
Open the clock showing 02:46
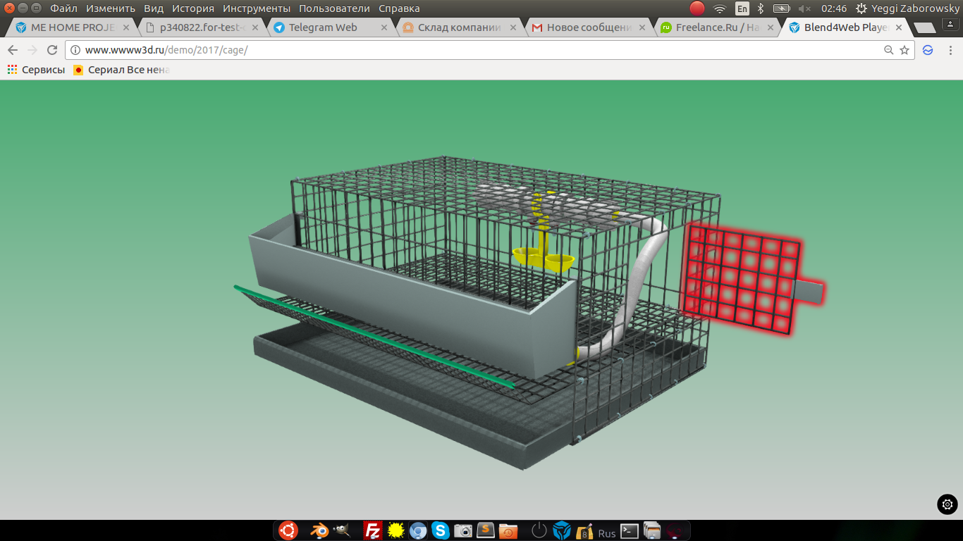pos(834,8)
